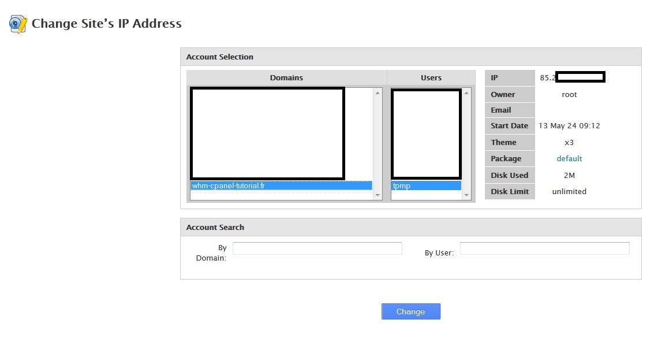Click the IP address page icon
Screen dimensions: 669x364
(x=18, y=24)
